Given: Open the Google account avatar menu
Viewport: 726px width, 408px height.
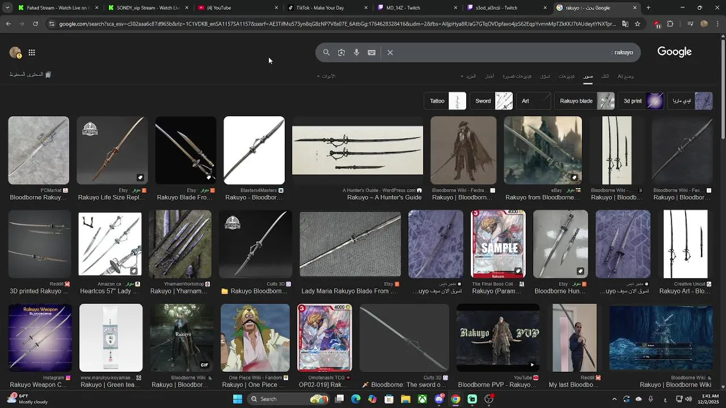Looking at the screenshot, I should (x=15, y=53).
